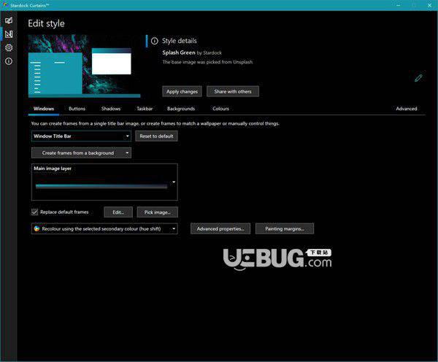Open the Advanced tab
This screenshot has height=362, width=438.
click(x=407, y=109)
